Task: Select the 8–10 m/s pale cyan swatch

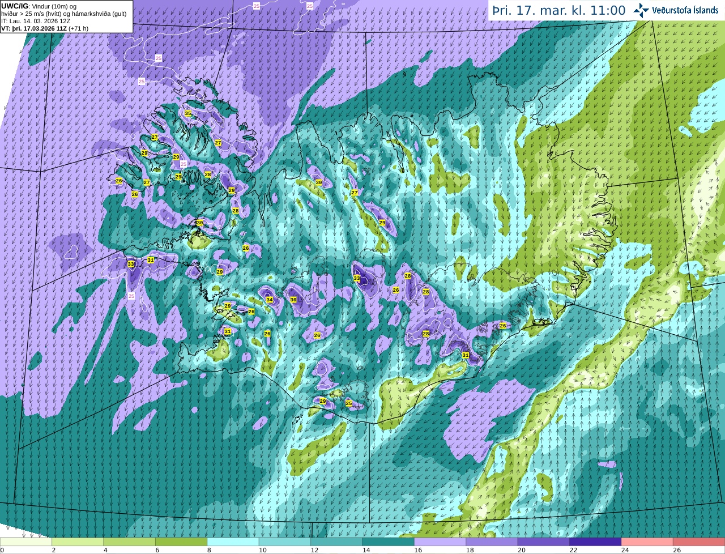Action: tap(233, 542)
